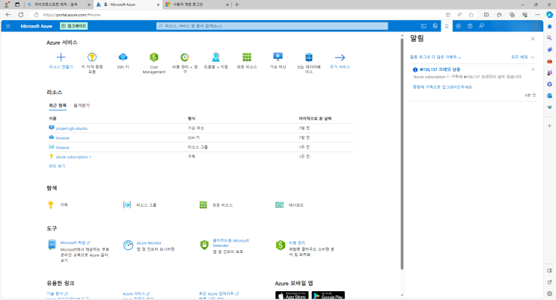Open the Edge settings and more ellipsis

[537, 14]
